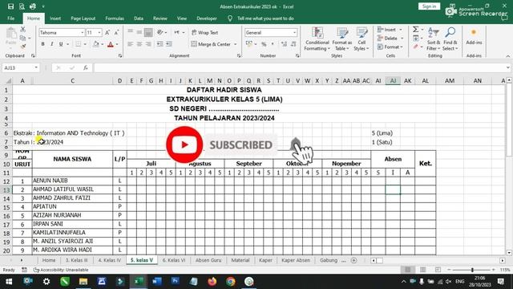Switch to the Page Layout ribbon tab
The height and width of the screenshot is (289, 513).
(x=83, y=18)
